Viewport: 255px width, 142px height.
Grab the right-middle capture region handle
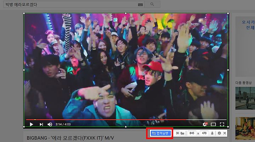coord(228,70)
